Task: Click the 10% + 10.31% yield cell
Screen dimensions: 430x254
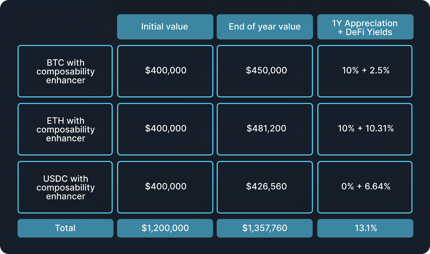Action: click(365, 129)
